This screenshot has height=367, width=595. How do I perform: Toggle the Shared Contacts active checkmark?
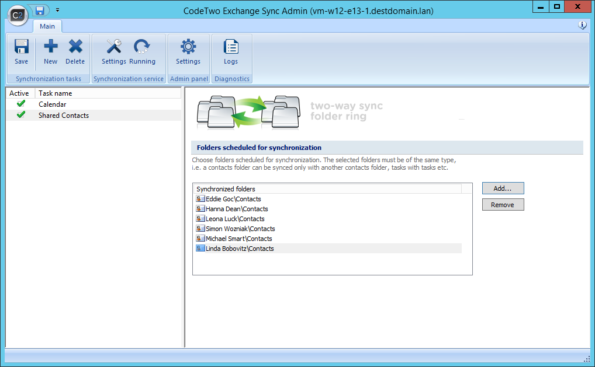[x=21, y=114]
